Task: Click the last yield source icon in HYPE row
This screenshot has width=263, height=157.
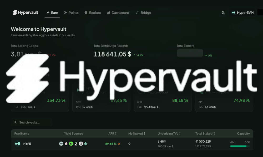Action: point(86,144)
